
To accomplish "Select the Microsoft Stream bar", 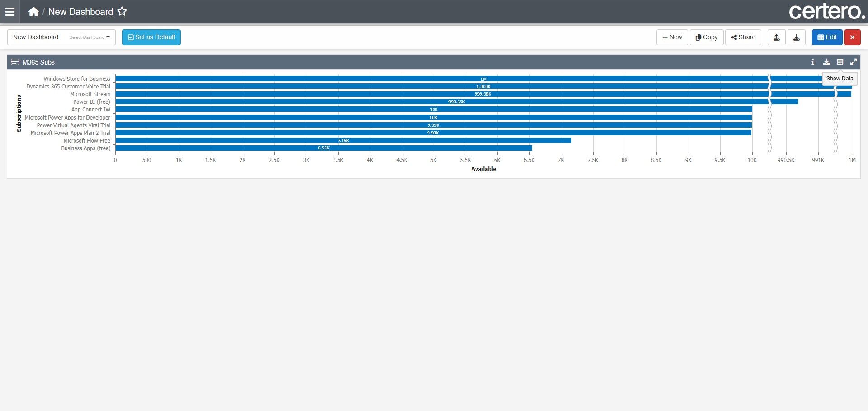I will [x=483, y=94].
